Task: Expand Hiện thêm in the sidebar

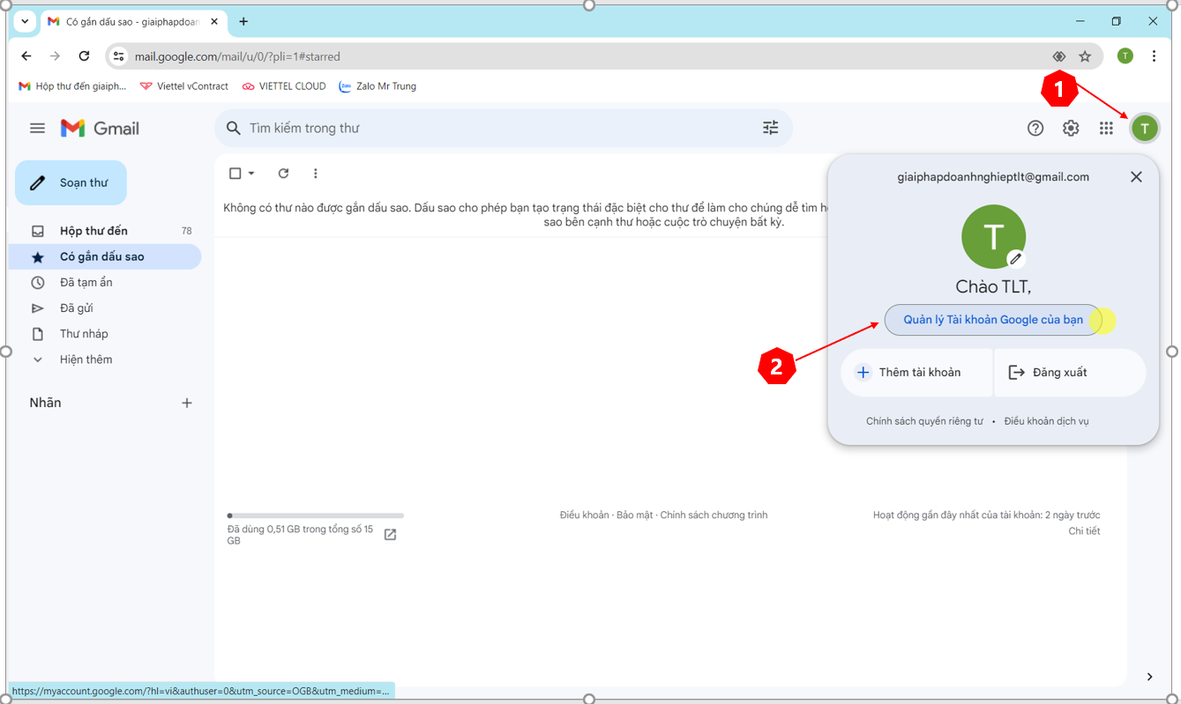Action: pos(86,359)
